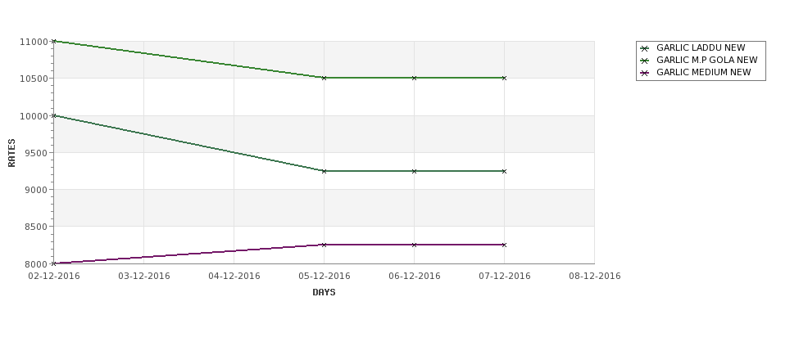Screen dimensions: 799x351
Task: Click the middle line marker at 06-12-2016
Action: pyautogui.click(x=415, y=171)
